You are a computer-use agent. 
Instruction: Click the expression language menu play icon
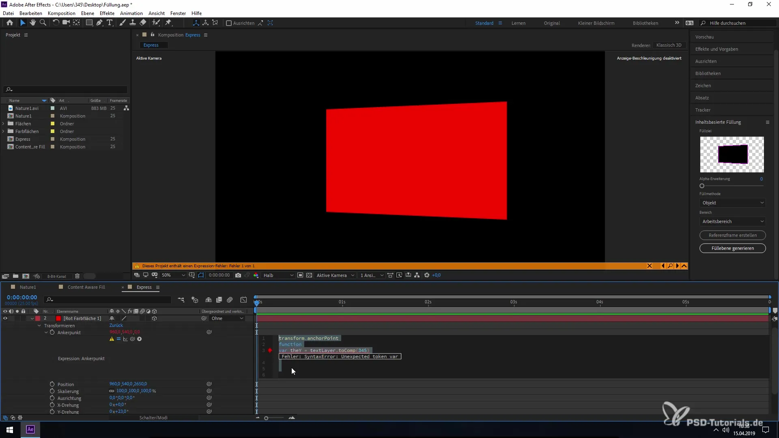[140, 339]
